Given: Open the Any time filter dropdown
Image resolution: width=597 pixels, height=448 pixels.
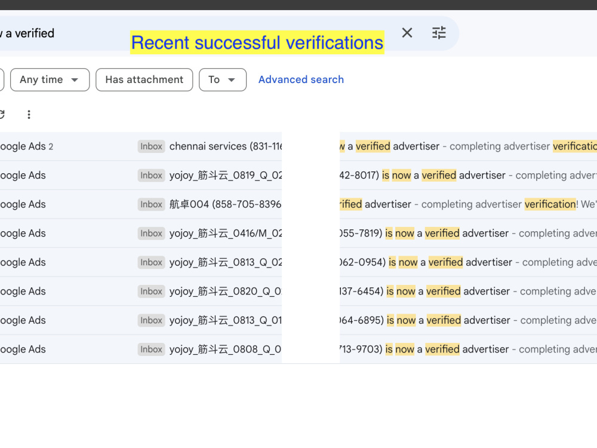Looking at the screenshot, I should [x=50, y=79].
